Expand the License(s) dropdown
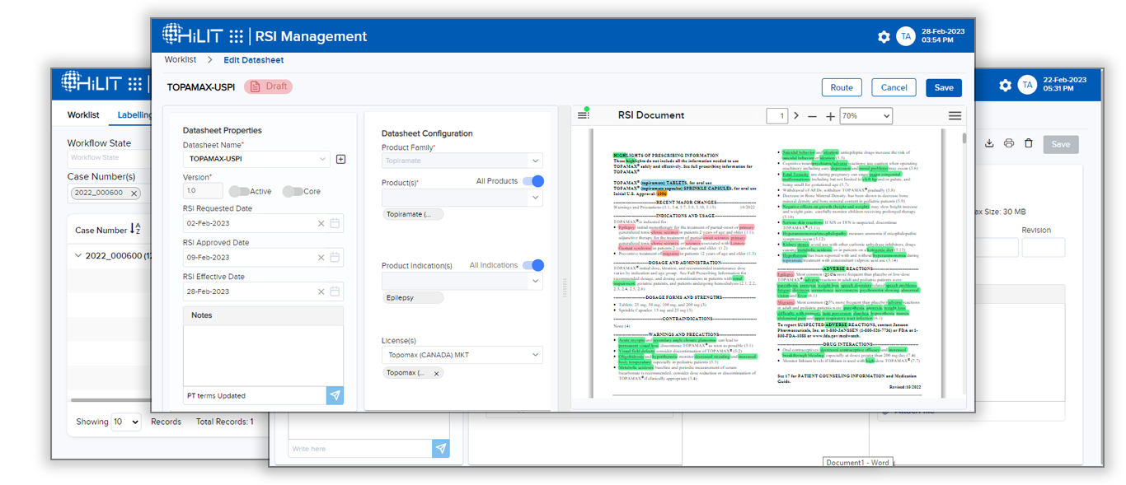1126x485 pixels. pos(536,355)
